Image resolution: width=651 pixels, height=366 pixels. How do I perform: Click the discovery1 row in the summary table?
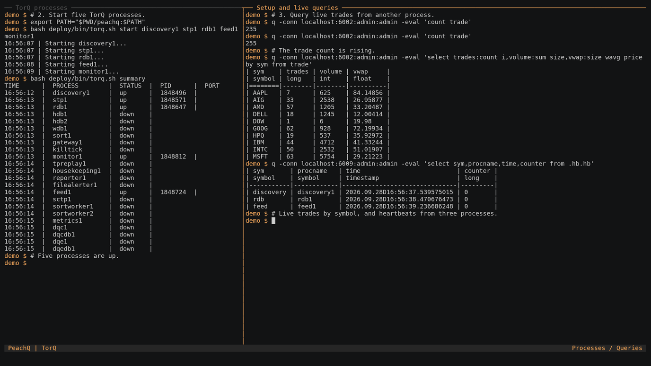[x=100, y=93]
